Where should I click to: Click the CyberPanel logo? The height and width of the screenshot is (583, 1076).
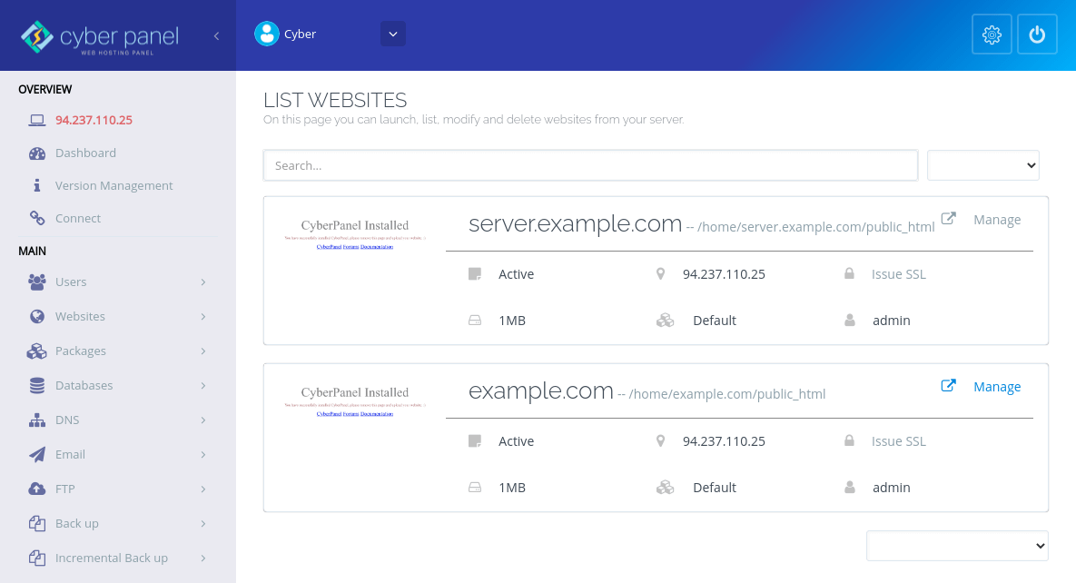100,36
